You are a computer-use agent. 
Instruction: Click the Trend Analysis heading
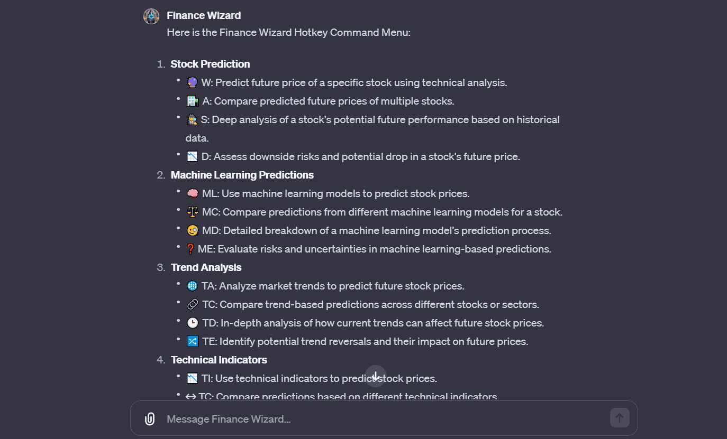tap(206, 267)
